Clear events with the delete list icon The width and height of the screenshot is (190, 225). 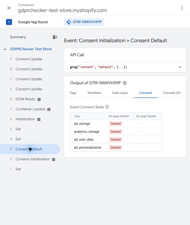tap(55, 37)
